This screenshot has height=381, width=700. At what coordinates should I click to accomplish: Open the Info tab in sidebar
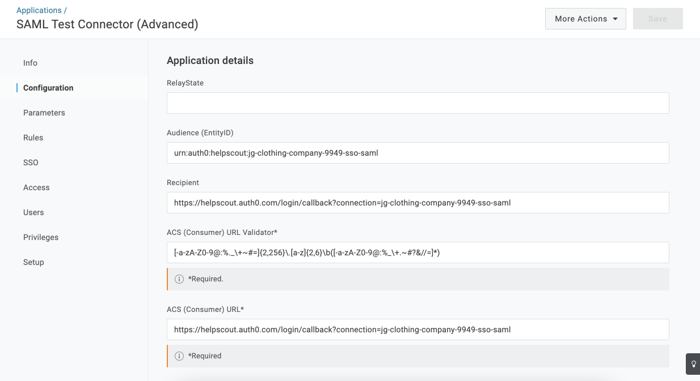pos(31,63)
